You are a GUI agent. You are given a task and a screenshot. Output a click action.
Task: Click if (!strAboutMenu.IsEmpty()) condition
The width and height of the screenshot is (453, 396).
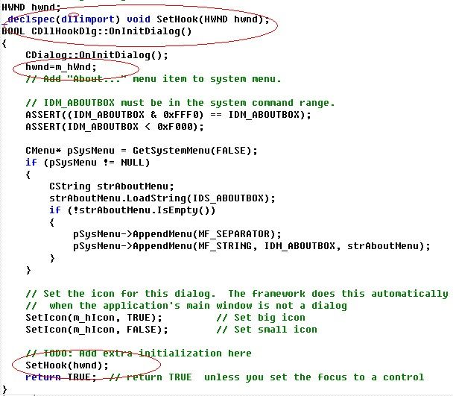(x=133, y=210)
